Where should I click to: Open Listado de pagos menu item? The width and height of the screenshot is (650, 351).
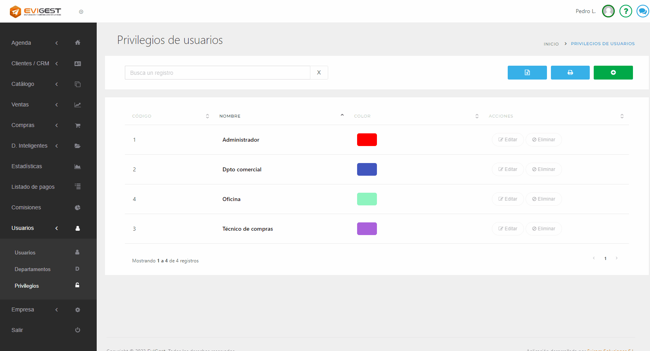click(x=33, y=187)
